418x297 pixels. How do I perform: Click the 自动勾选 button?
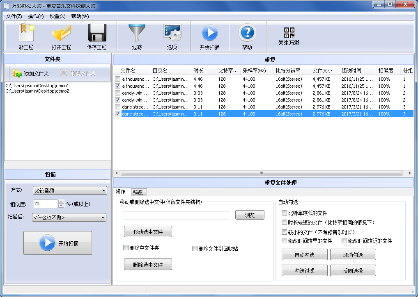pos(304,255)
